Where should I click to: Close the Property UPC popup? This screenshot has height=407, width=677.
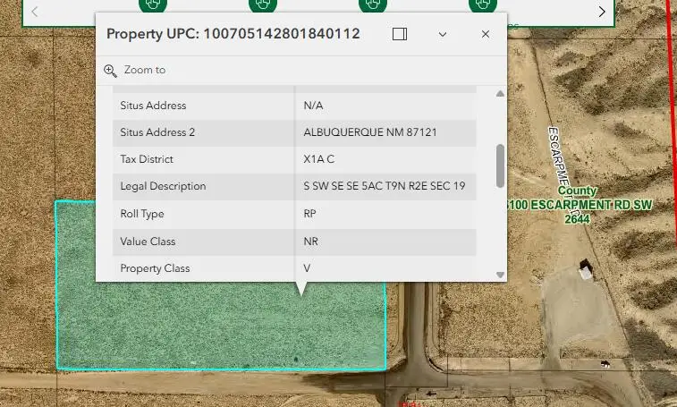[x=486, y=34]
